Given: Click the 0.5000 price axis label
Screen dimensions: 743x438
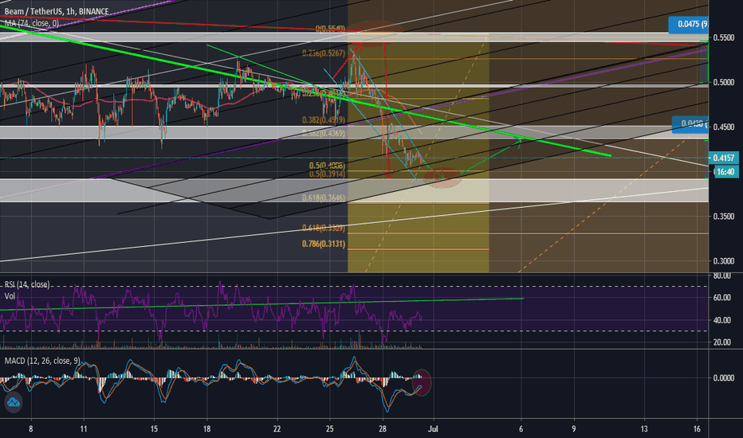Looking at the screenshot, I should [724, 82].
